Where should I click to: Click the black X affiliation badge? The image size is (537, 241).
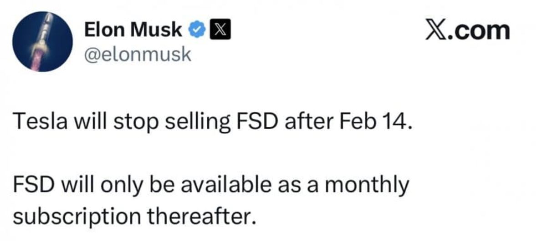coord(220,30)
